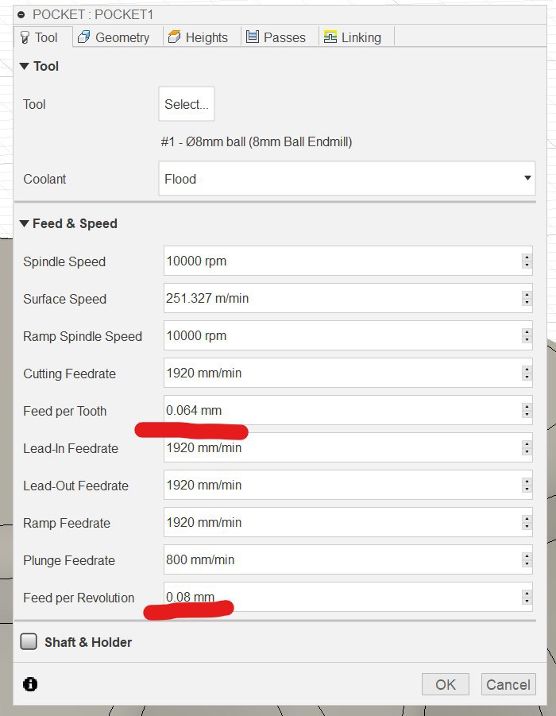The width and height of the screenshot is (556, 716).
Task: Adjust the Spindle Speed stepper
Action: (526, 261)
